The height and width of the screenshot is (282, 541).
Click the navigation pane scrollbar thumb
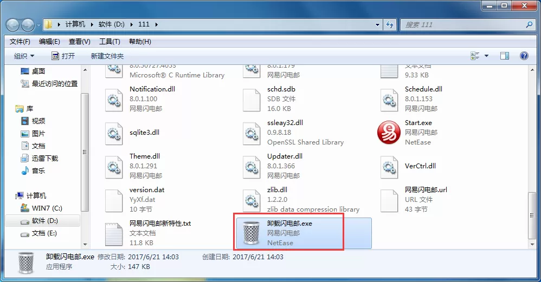[x=85, y=152]
